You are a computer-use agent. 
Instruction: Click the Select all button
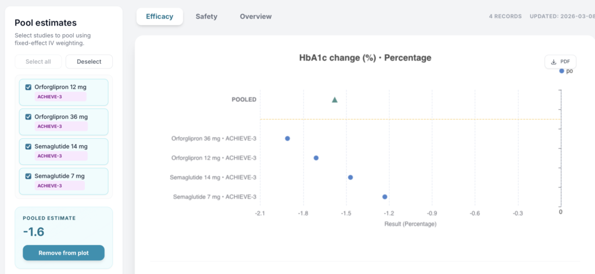point(38,62)
